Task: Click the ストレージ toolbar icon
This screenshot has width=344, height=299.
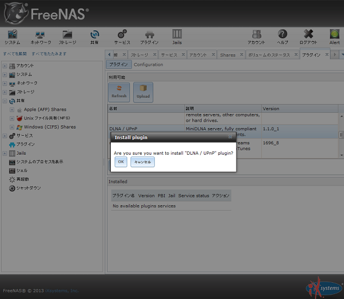Action: tap(67, 36)
